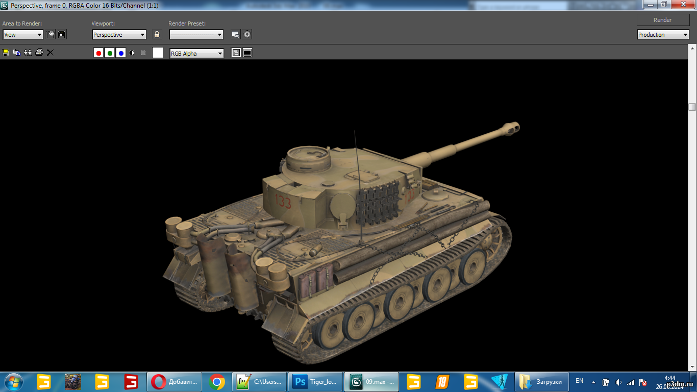Click the Save Image disk icon

coord(6,53)
